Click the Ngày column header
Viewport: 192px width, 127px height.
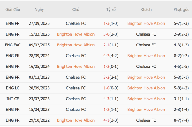pos(39,9)
